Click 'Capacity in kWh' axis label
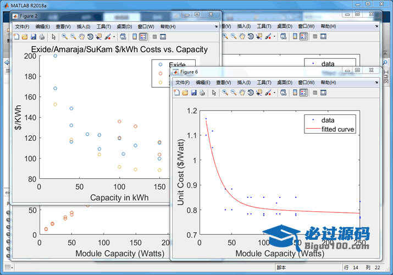393x275 pixels. tap(119, 197)
